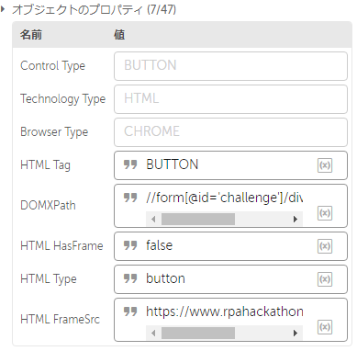Click the DOMXPath horizontal scrollbar thumb
357x351 pixels.
198,220
